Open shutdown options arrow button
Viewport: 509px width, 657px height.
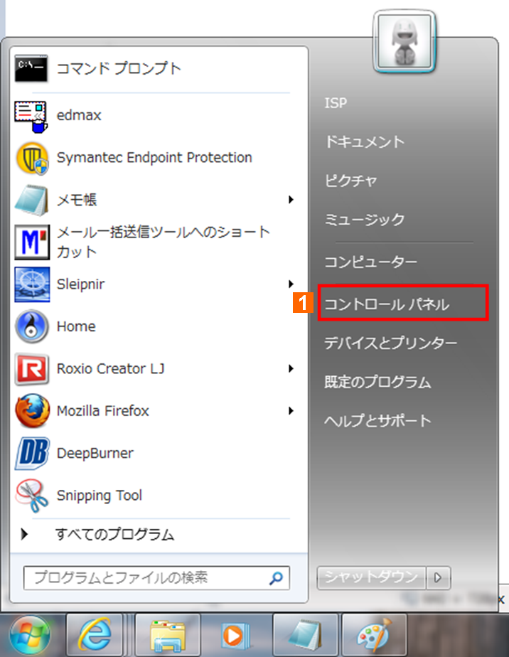tap(438, 578)
